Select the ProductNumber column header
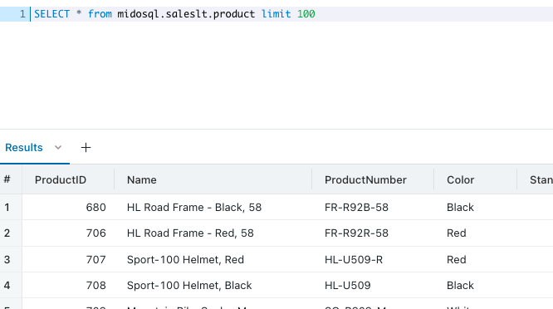The width and height of the screenshot is (553, 309). (x=365, y=180)
